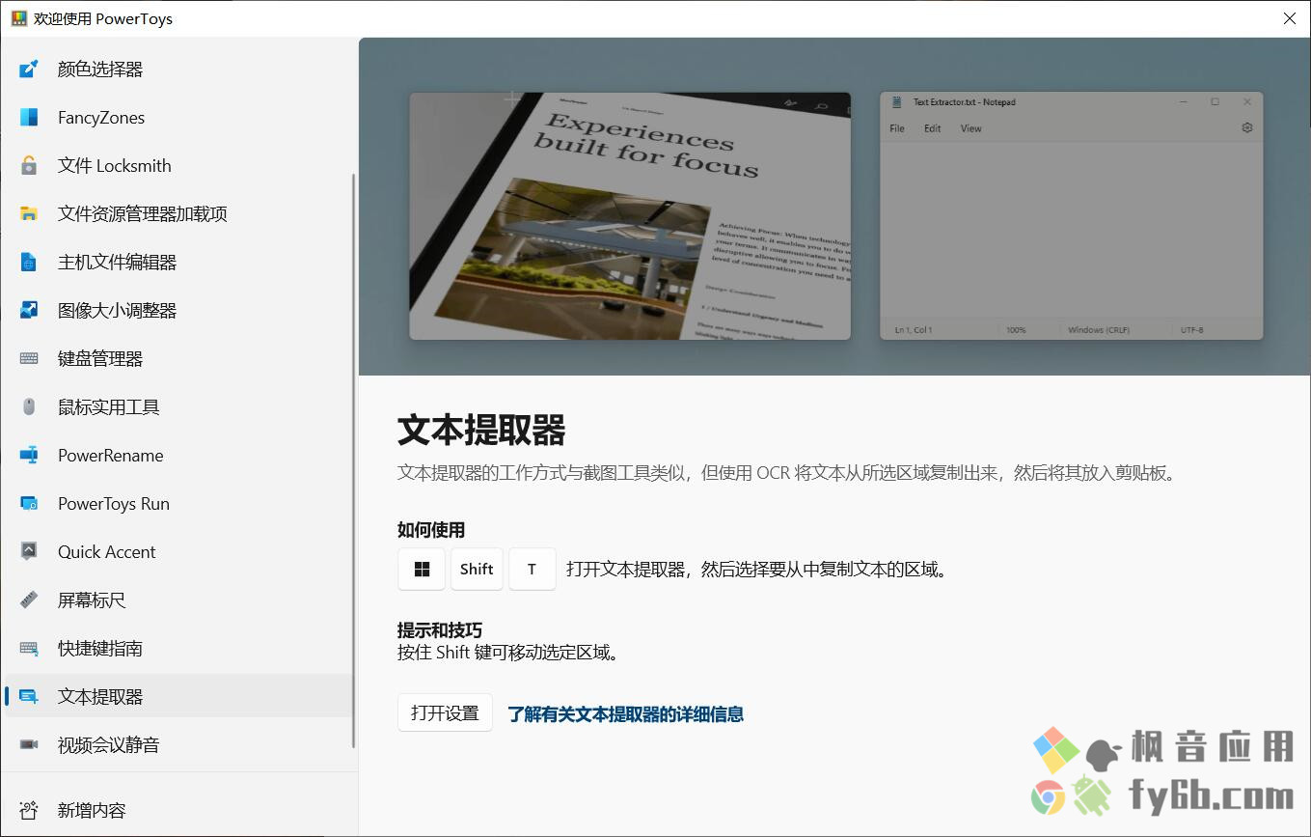The image size is (1311, 837).
Task: Click the FancyZones layout icon
Action: click(x=29, y=117)
